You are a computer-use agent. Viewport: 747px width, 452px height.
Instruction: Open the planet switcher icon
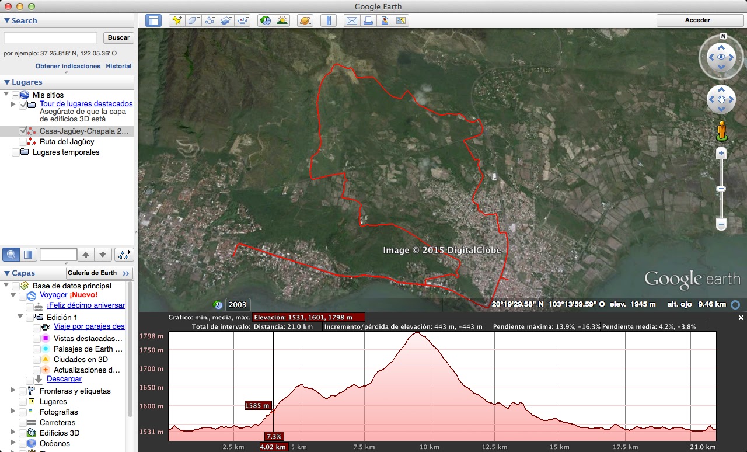[305, 20]
